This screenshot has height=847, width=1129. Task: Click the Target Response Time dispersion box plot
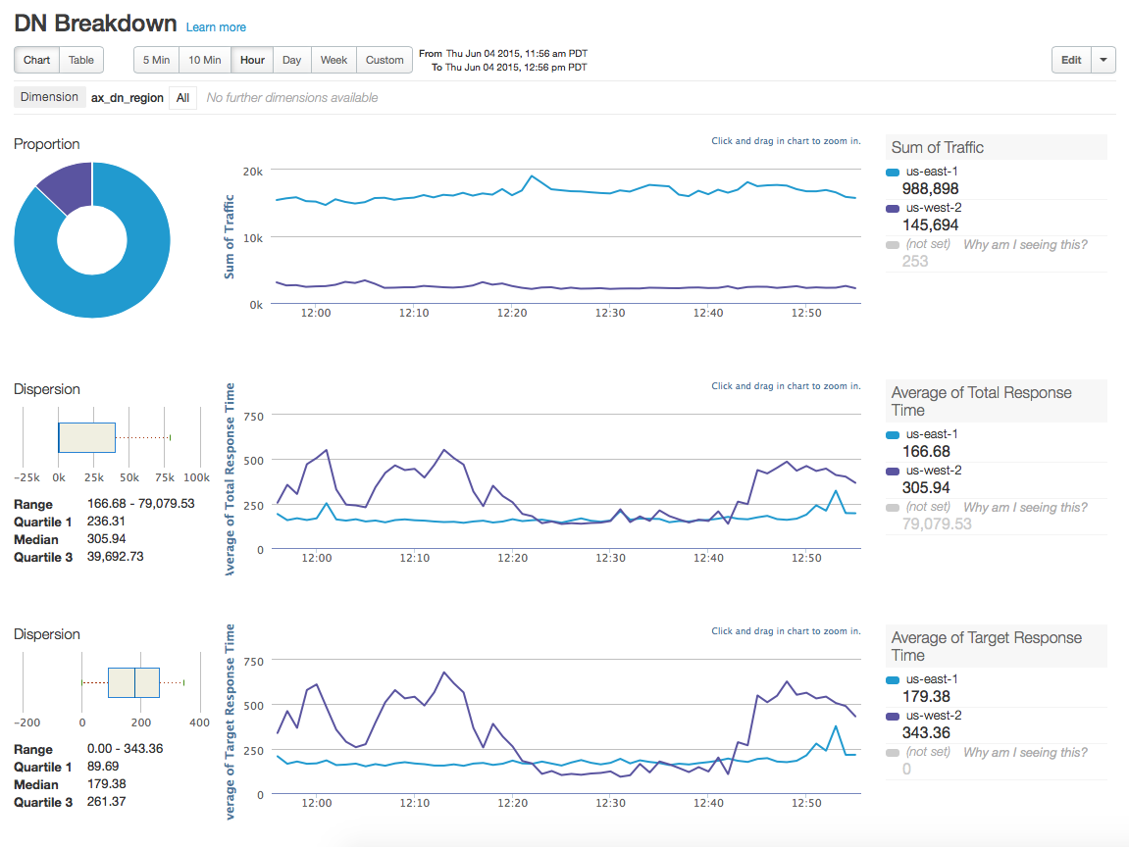[x=134, y=682]
